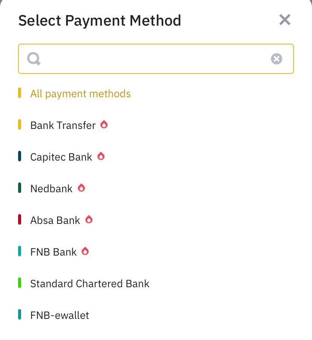Viewport: 312px width, 340px height.
Task: Pick Nedbank as payment method
Action: click(x=51, y=188)
